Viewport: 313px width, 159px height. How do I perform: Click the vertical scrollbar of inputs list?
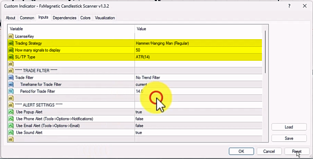[265, 52]
